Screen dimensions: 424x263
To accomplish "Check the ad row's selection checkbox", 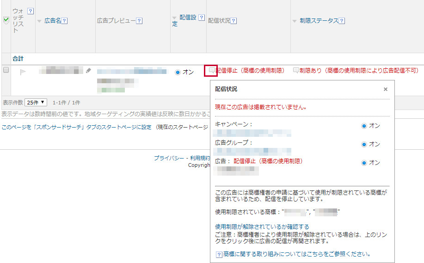I will pos(6,70).
